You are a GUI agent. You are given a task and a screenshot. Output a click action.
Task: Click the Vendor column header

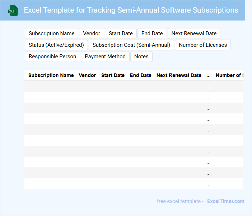(87, 75)
